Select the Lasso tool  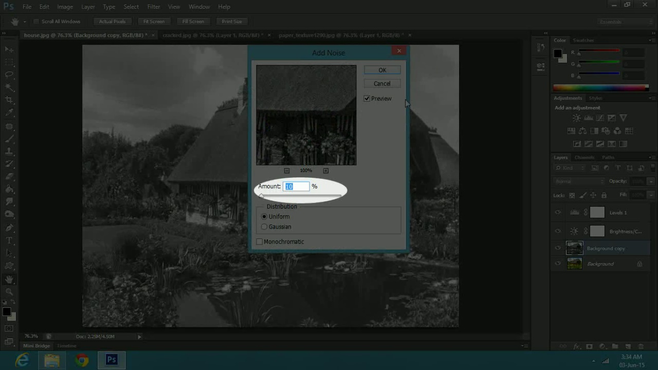(x=9, y=75)
